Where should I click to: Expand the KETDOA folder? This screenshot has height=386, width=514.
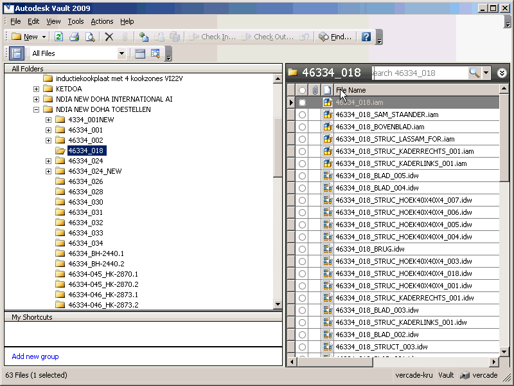point(36,89)
